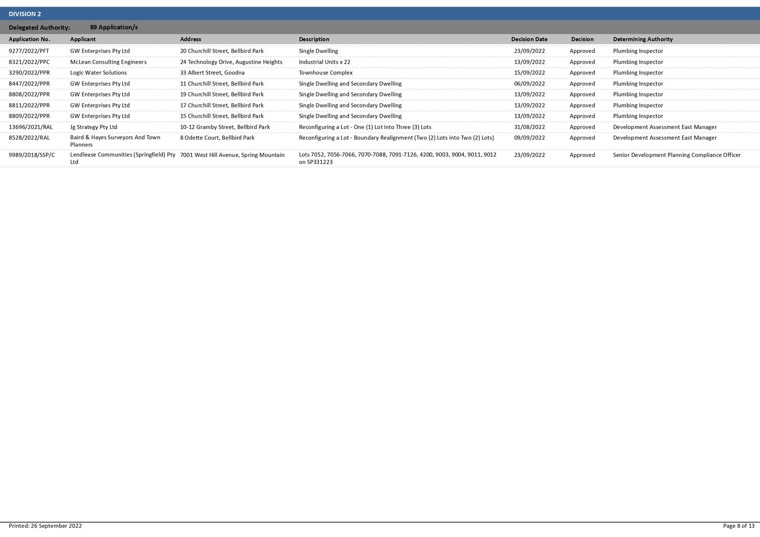This screenshot has height=537, width=760.
Task: Select application number 3290/2022/PPR
Action: point(29,73)
